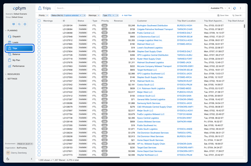The width and height of the screenshot is (251, 166).
Task: Open the Available FTL saved view dropdown
Action: [x=218, y=8]
